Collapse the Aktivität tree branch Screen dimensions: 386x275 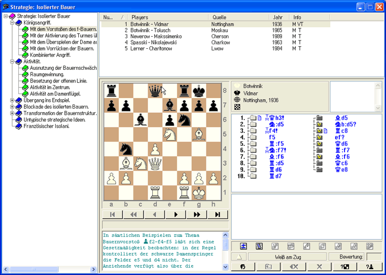pos(12,61)
